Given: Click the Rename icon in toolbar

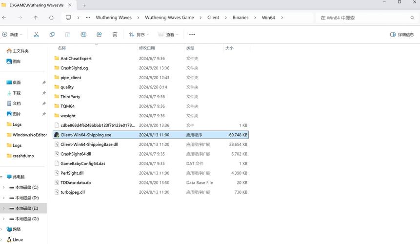Looking at the screenshot, I should (83, 35).
